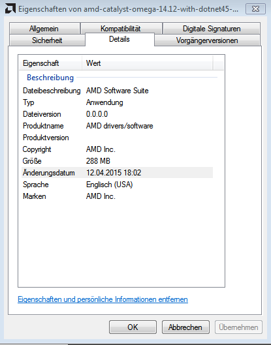
Task: Select the Details tab
Action: (x=120, y=39)
